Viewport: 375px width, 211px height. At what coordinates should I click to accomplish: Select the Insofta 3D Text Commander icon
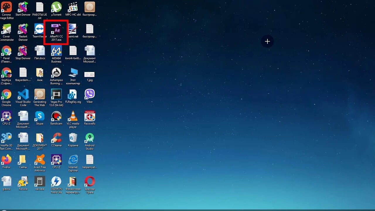tap(6, 141)
